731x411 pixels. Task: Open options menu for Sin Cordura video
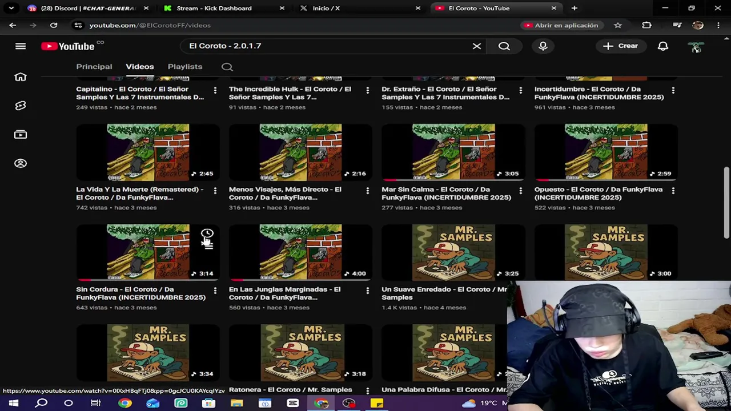point(215,291)
